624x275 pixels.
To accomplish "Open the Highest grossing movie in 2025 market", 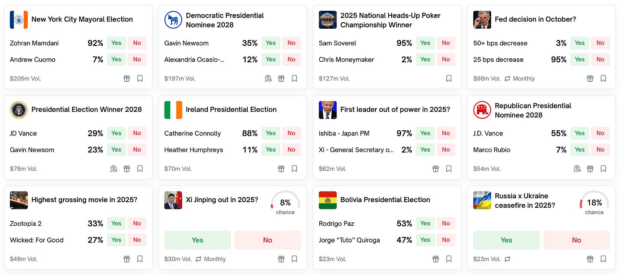I will tap(84, 200).
